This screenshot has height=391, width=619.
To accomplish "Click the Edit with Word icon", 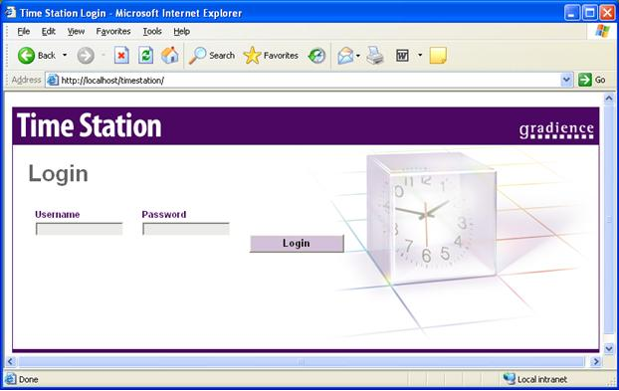I will pos(402,56).
